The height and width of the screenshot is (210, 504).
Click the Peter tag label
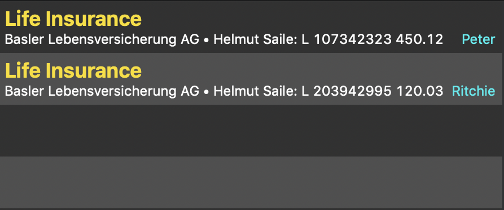pyautogui.click(x=478, y=39)
